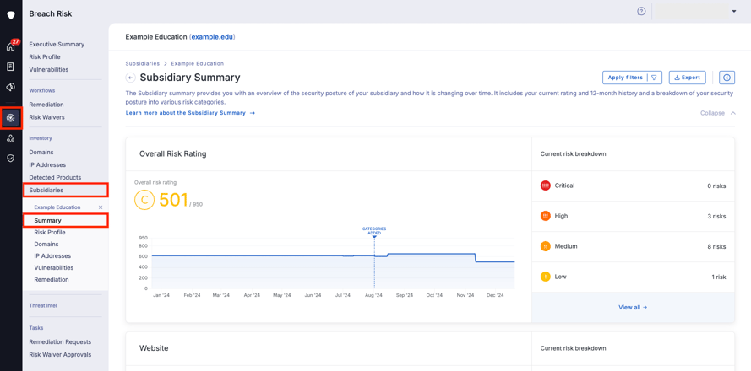Click Nov '24 on the chart axis
The height and width of the screenshot is (371, 751).
coord(465,295)
